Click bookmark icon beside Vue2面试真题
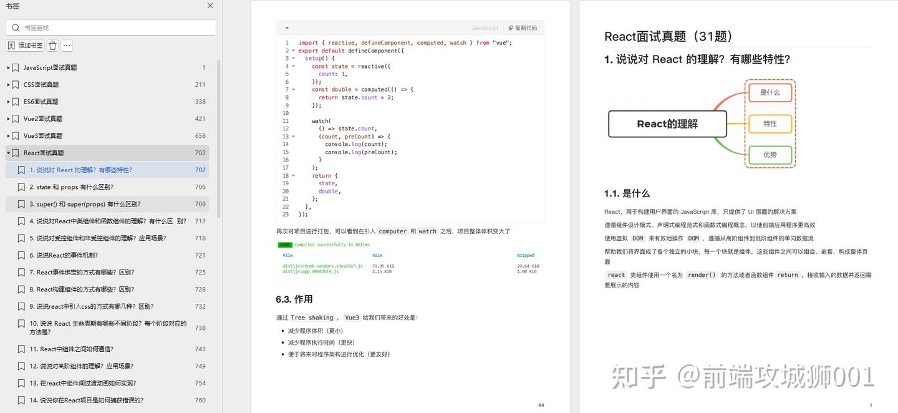This screenshot has height=413, width=898. [16, 119]
